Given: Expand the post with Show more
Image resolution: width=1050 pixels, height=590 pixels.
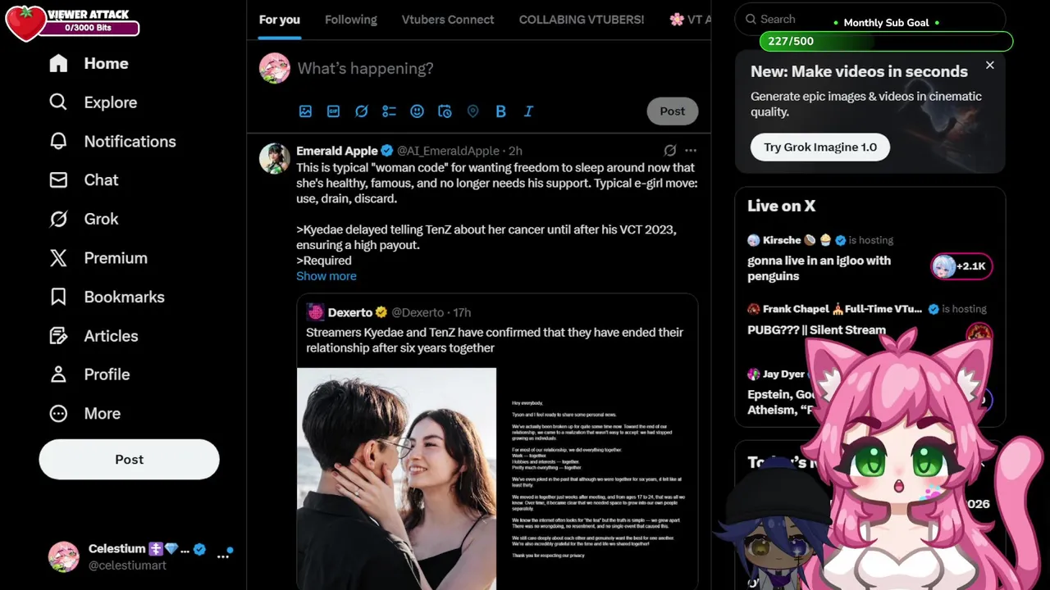Looking at the screenshot, I should pyautogui.click(x=326, y=276).
